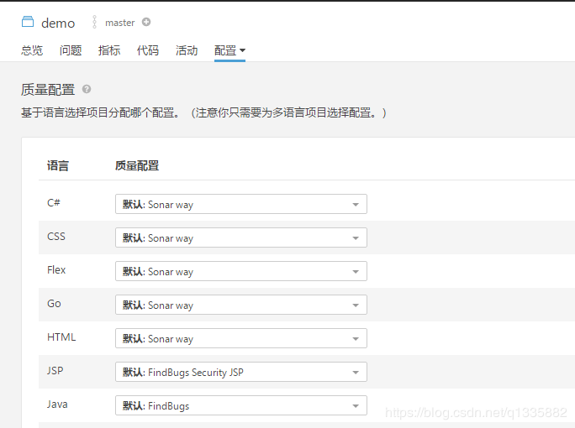The height and width of the screenshot is (428, 575).
Task: Click the branch icon beside master
Action: (94, 22)
